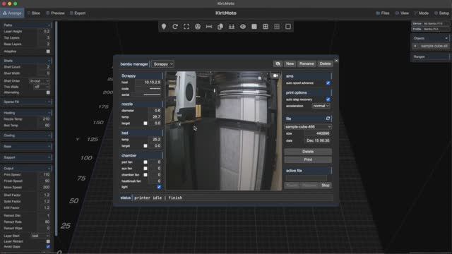Open the sample-cube file dropdown
This screenshot has height=254, width=452.
[308, 127]
